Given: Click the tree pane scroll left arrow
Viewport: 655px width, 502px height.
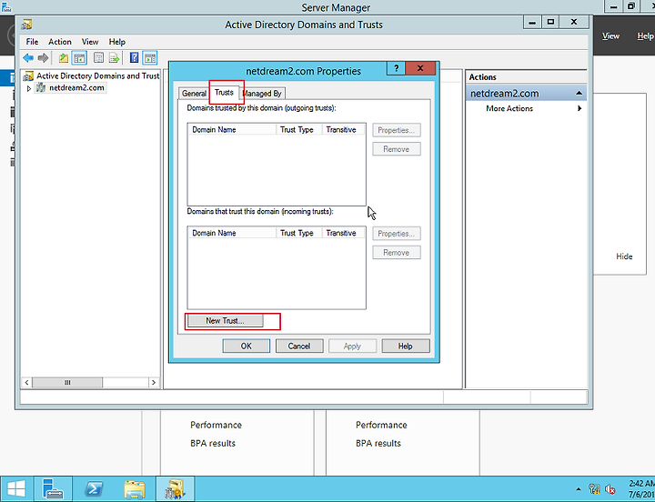Looking at the screenshot, I should pyautogui.click(x=26, y=383).
